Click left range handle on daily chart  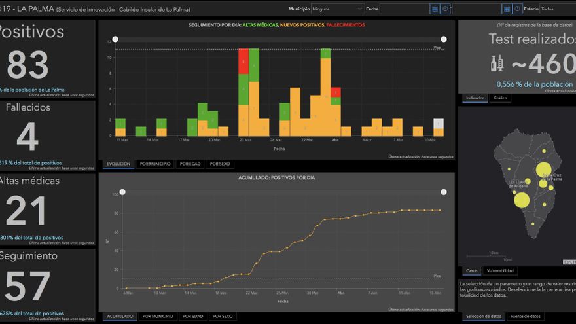pyautogui.click(x=115, y=39)
